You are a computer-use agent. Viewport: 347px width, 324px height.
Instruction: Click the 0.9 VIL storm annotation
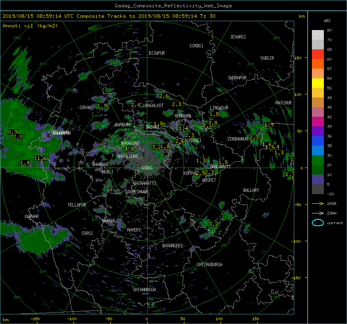13,132
